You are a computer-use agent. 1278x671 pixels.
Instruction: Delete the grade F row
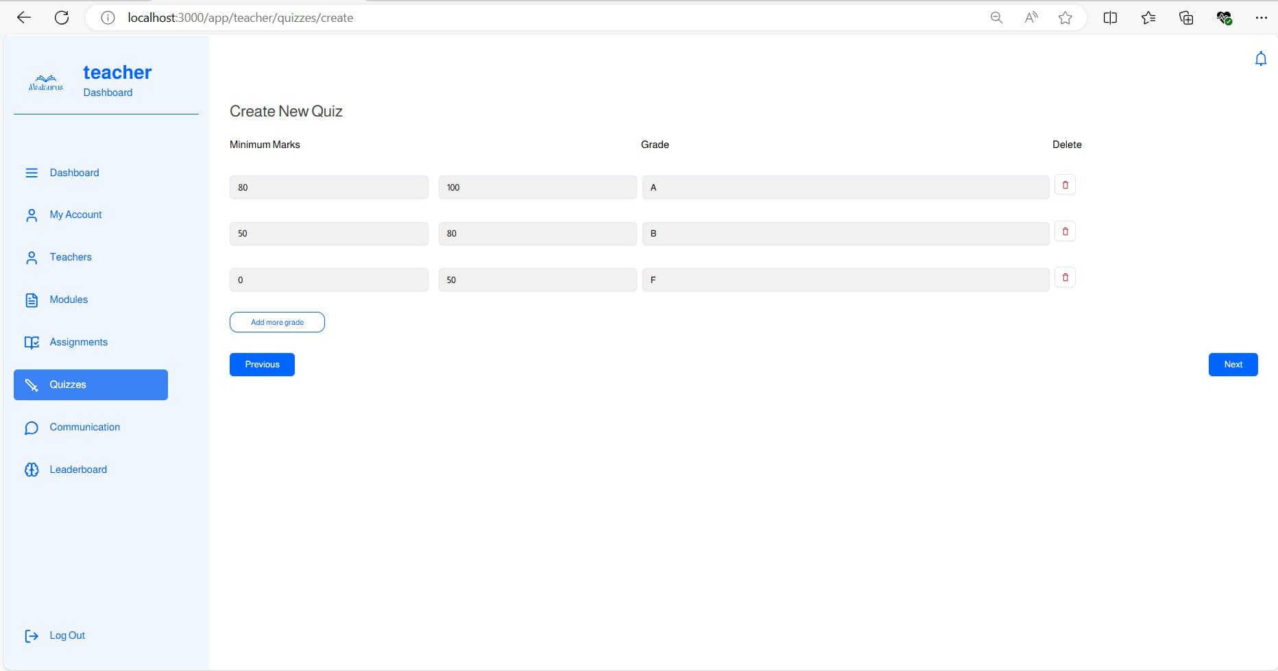click(x=1065, y=278)
